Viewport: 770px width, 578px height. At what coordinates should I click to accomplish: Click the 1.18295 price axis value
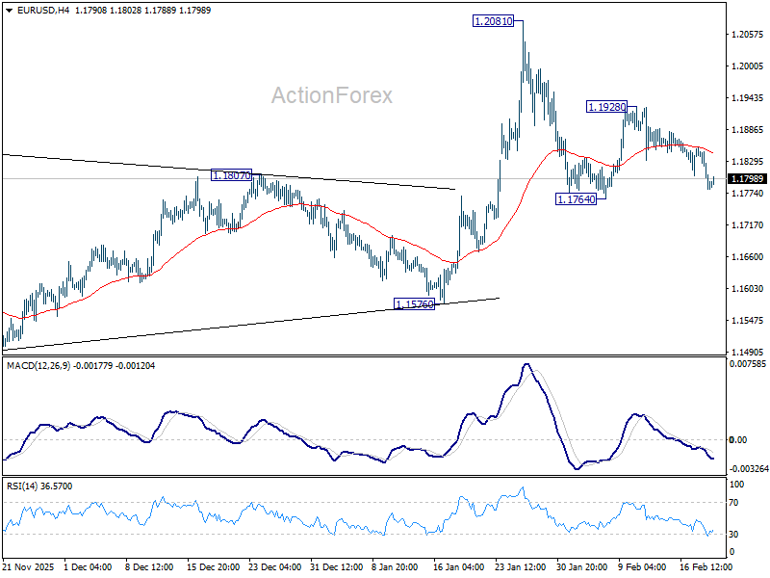748,162
